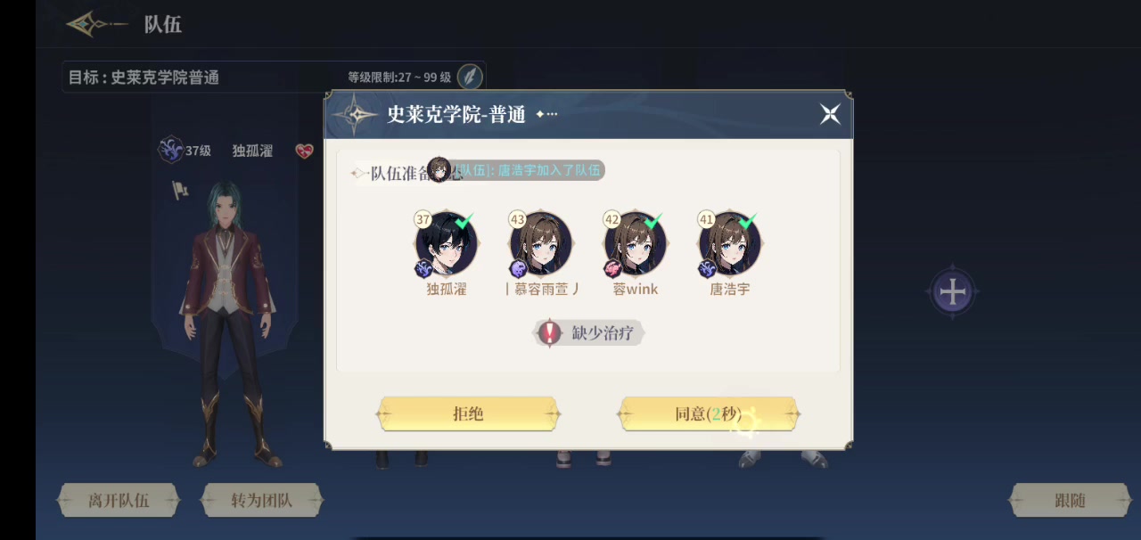Image resolution: width=1141 pixels, height=540 pixels.
Task: Tap the red heart icon beside 独孤濯
Action: coord(305,151)
